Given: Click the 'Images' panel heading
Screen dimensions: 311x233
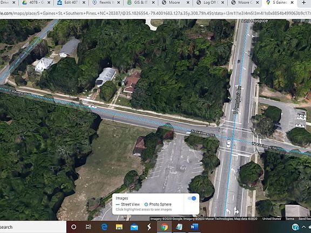Looking at the screenshot, I should tap(122, 198).
